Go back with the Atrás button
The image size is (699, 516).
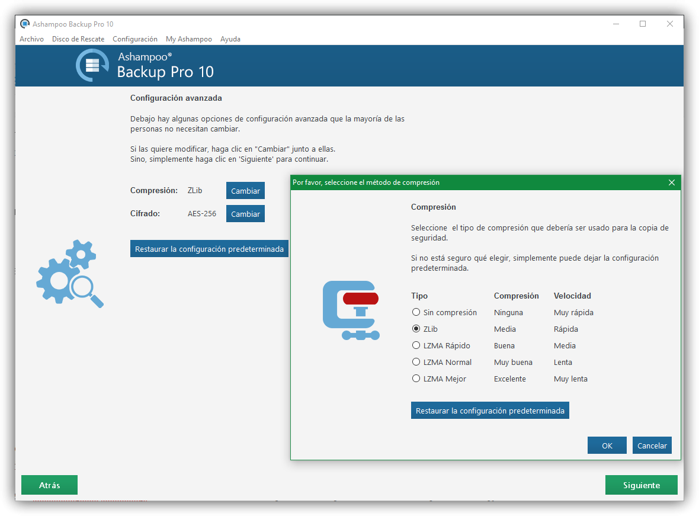pos(50,485)
